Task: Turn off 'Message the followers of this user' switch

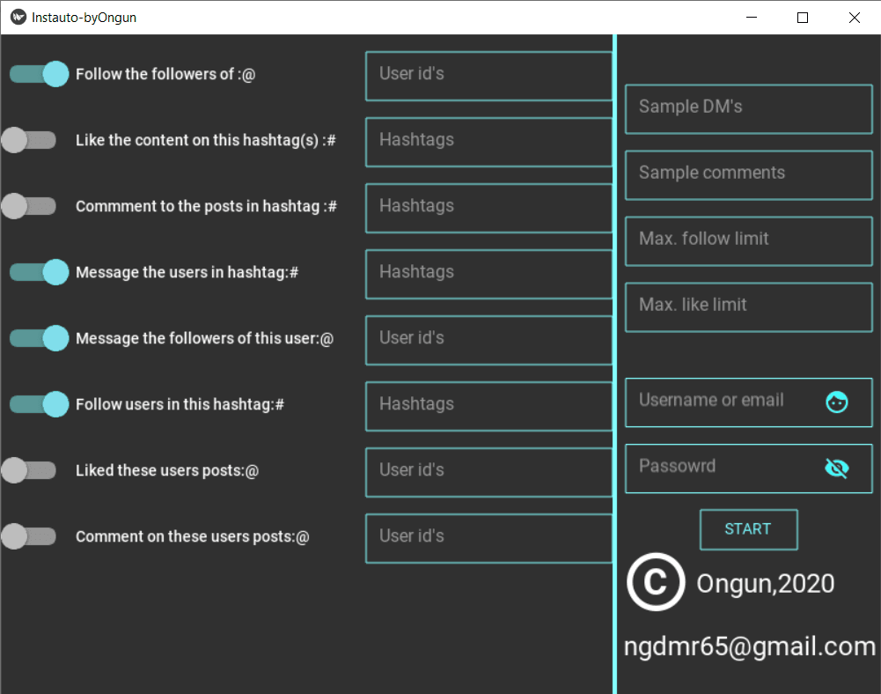Action: 39,338
